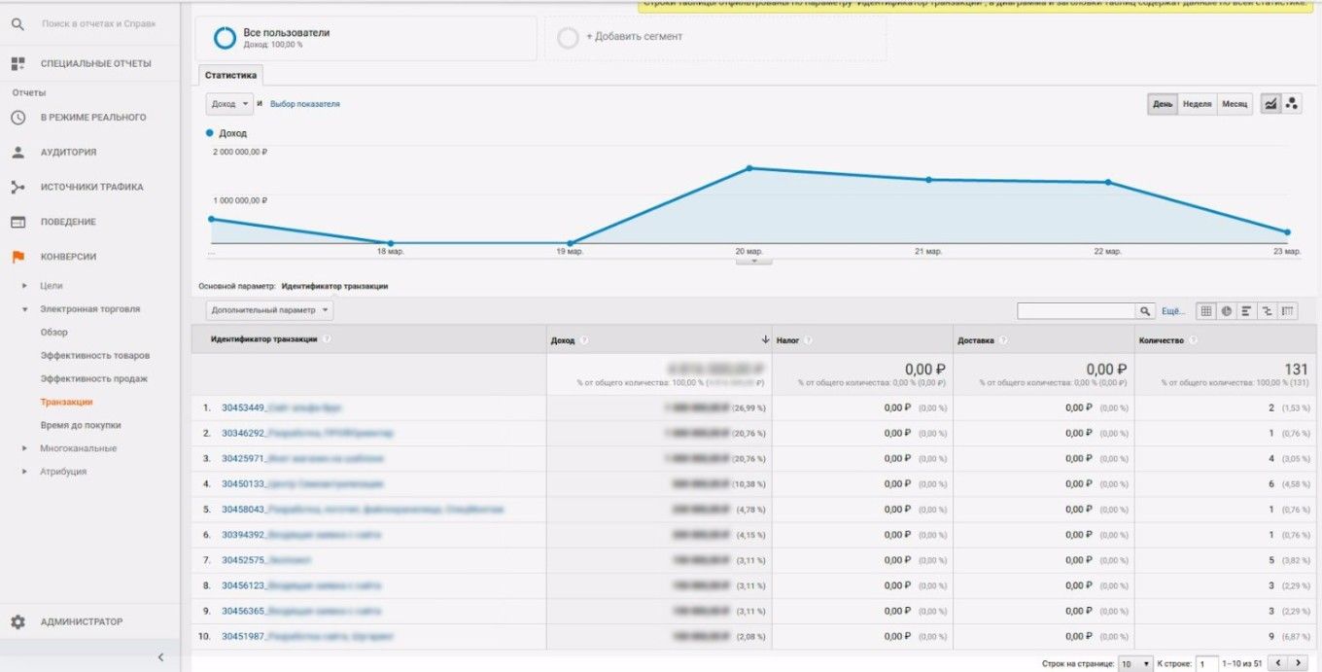This screenshot has width=1322, height=672.
Task: Select the performance bar view icon
Action: (1247, 311)
